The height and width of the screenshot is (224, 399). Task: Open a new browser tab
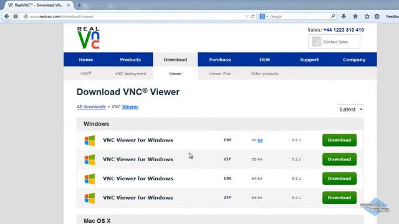tap(79, 5)
